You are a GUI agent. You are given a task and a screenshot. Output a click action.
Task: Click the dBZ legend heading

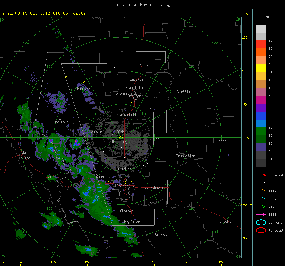pyautogui.click(x=269, y=17)
